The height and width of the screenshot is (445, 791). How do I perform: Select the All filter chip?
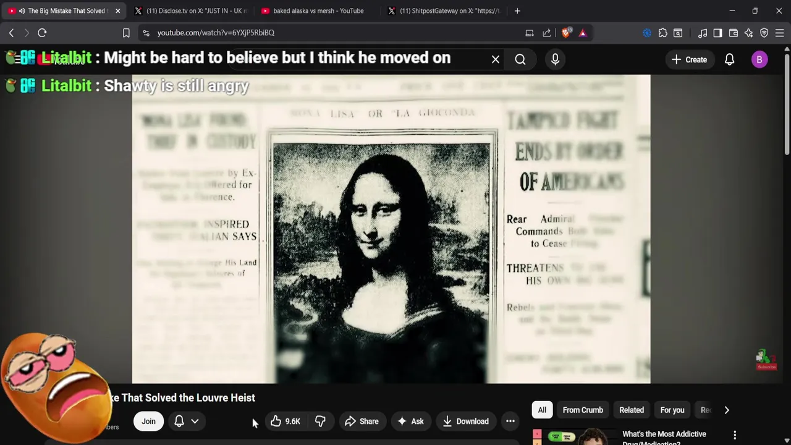(x=542, y=410)
